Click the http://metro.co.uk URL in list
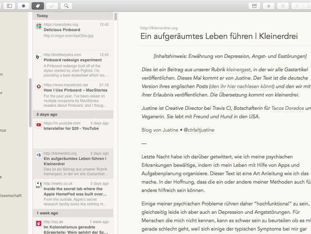Screen dimensions: 311x234 click(58, 183)
